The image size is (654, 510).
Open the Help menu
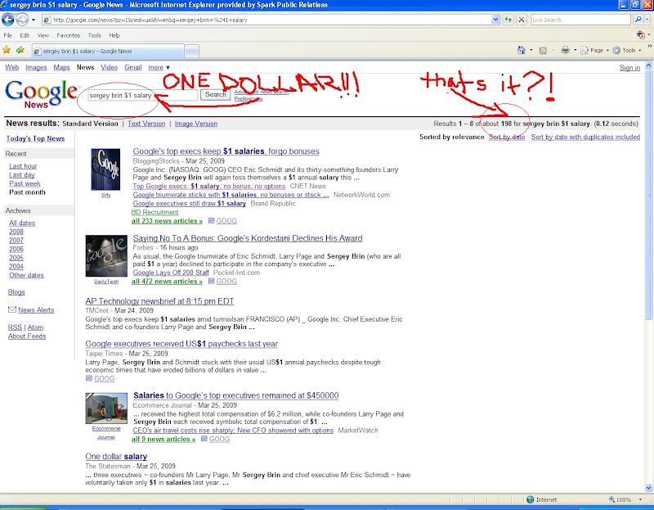[114, 35]
